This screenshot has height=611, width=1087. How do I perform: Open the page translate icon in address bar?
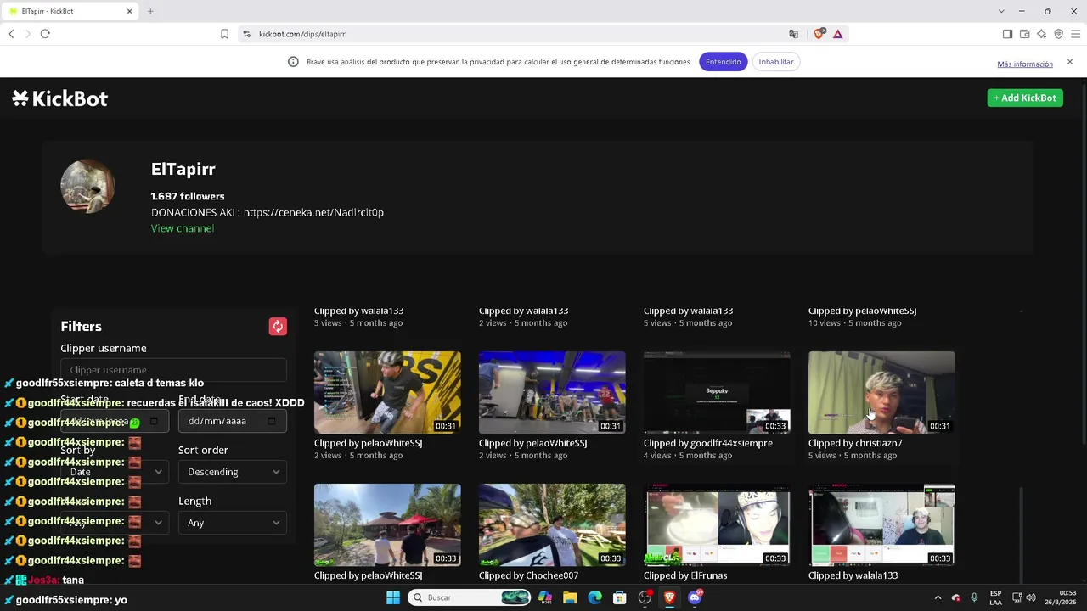[793, 34]
